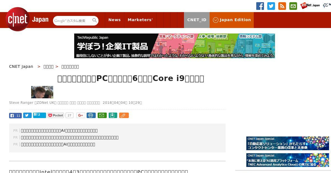
Task: Open the News menu
Action: 114,20
